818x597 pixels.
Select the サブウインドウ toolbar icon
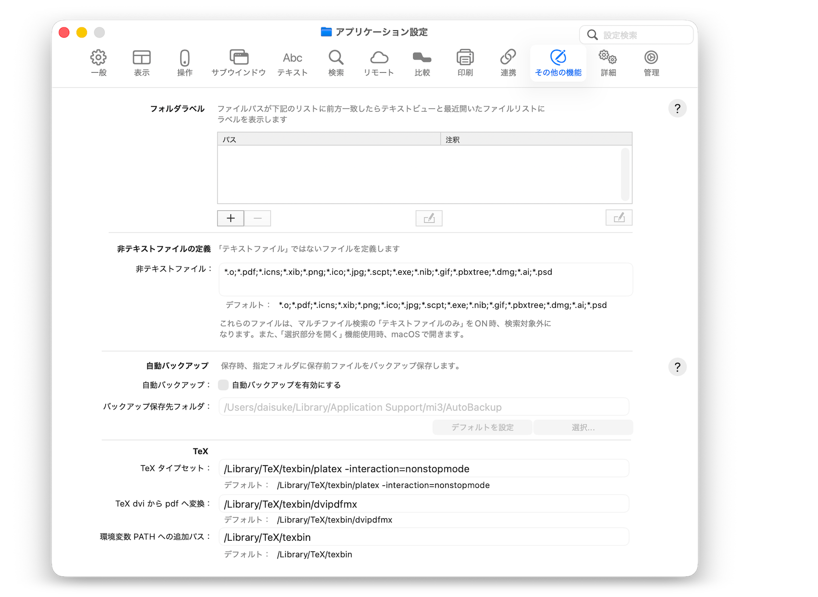pyautogui.click(x=239, y=63)
